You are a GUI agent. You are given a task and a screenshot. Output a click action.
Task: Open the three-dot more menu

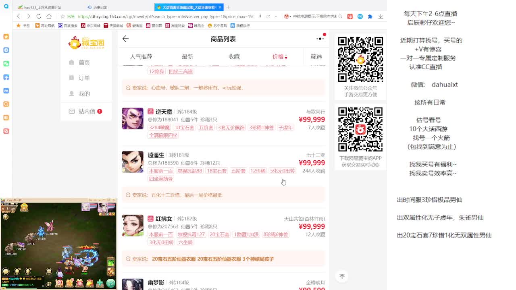click(320, 39)
